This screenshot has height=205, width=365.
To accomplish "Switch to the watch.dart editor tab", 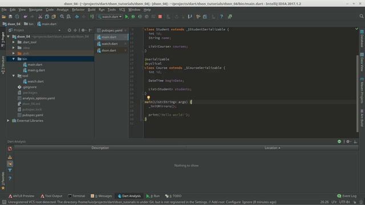I will [x=112, y=44].
